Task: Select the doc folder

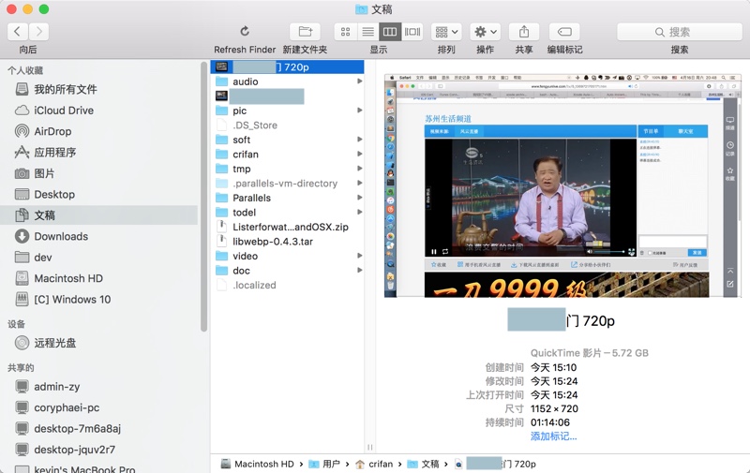Action: (241, 271)
